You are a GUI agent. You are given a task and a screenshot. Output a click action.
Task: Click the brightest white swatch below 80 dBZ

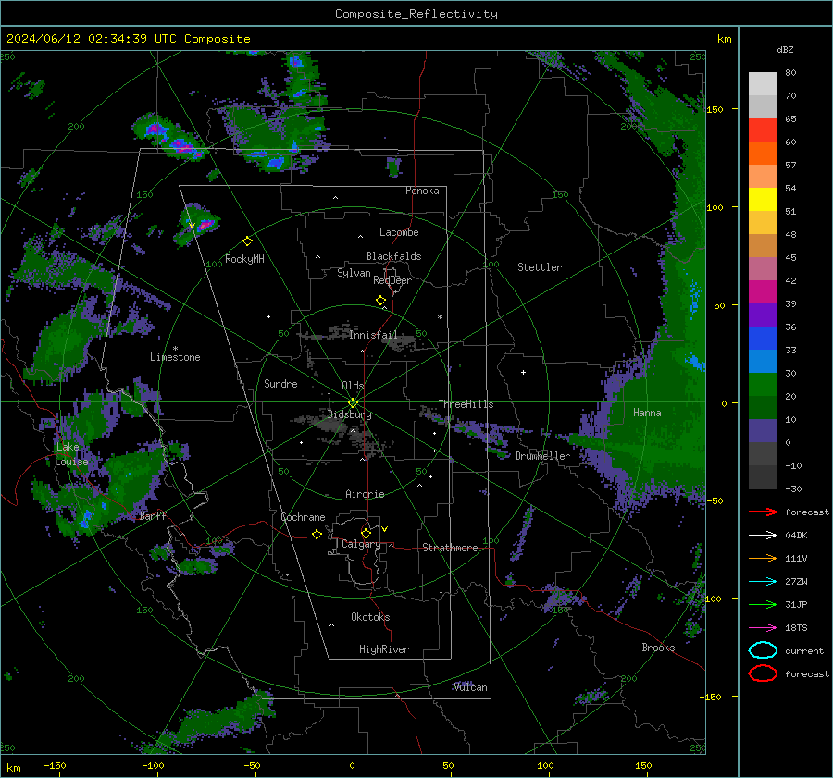click(763, 84)
